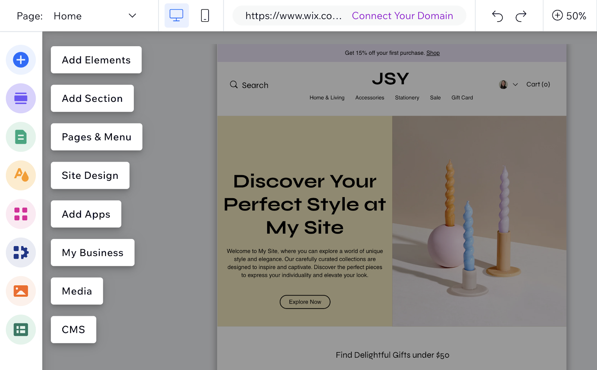Expand the Page Home dropdown chevron

point(132,16)
